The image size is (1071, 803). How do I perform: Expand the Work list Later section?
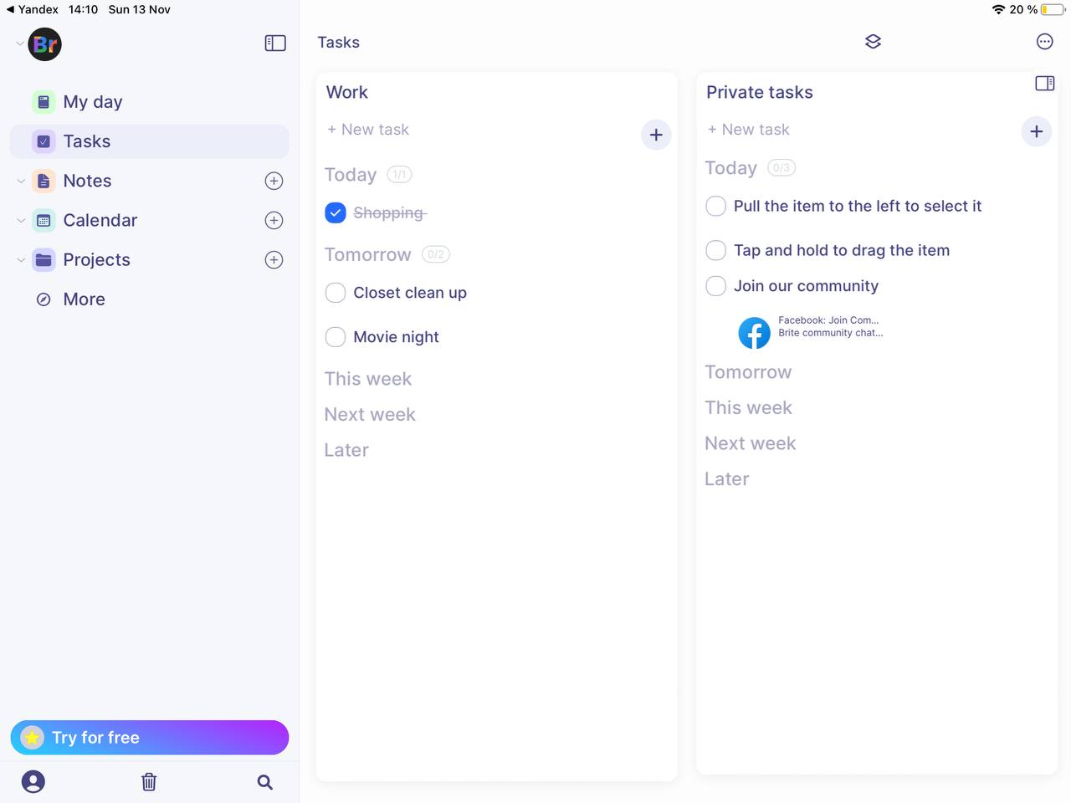(346, 450)
